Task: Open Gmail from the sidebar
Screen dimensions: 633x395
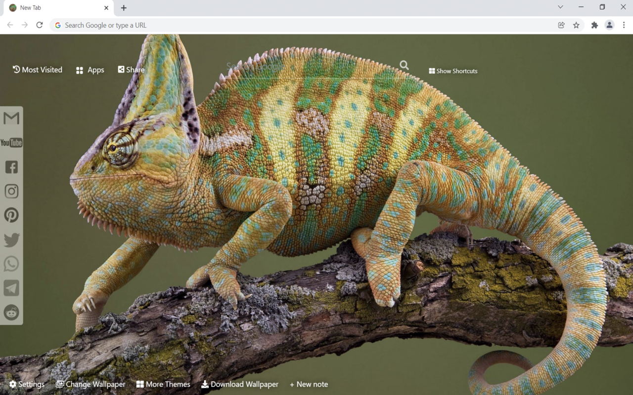Action: tap(11, 118)
